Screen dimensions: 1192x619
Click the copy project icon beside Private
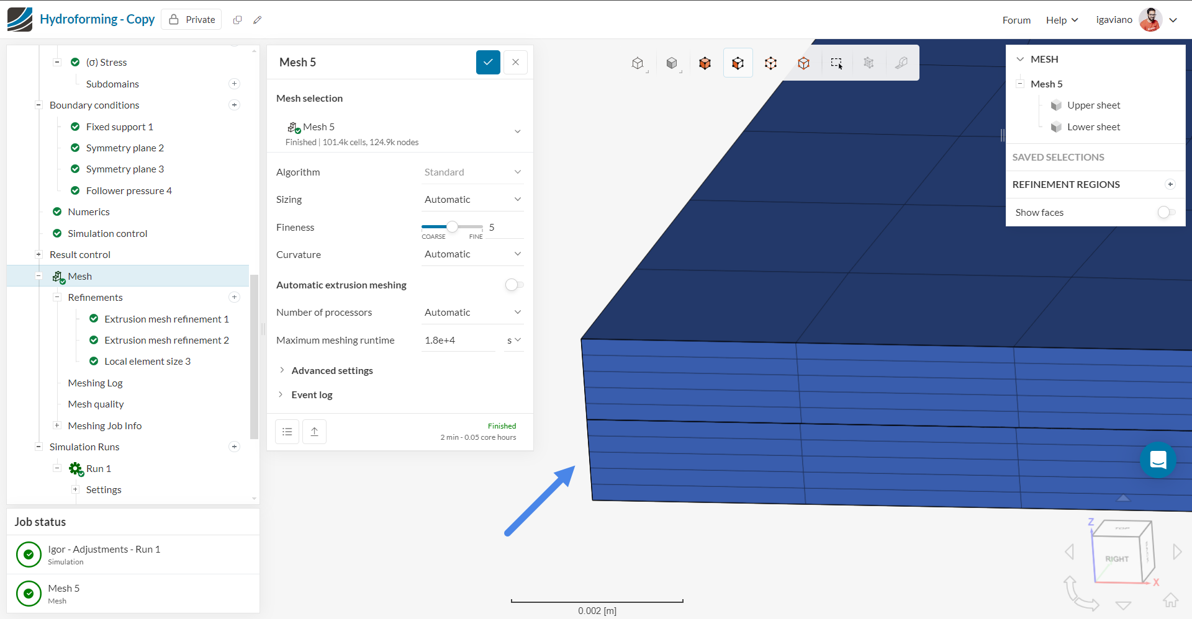pos(237,20)
